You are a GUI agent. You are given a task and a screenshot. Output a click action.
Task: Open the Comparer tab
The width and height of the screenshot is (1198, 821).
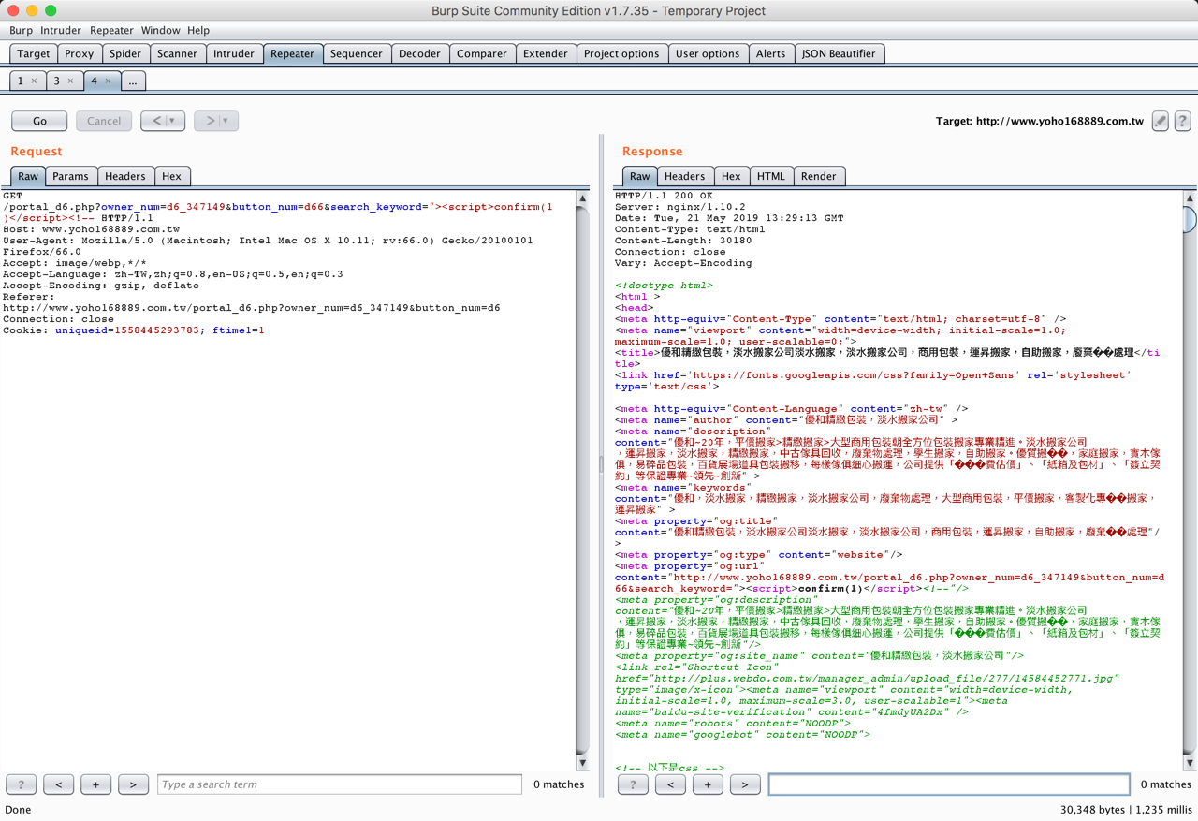point(482,53)
